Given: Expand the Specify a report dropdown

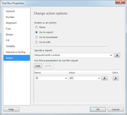Looking at the screenshot, I should (111, 55).
